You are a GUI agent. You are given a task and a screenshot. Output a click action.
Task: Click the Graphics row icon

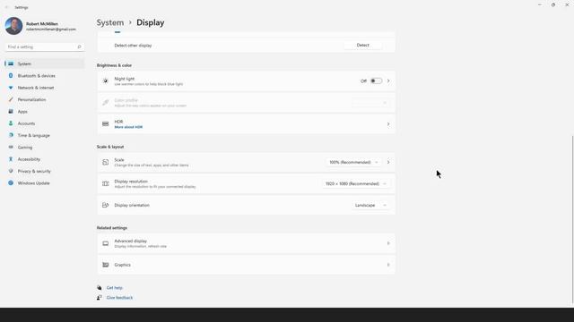pos(106,265)
